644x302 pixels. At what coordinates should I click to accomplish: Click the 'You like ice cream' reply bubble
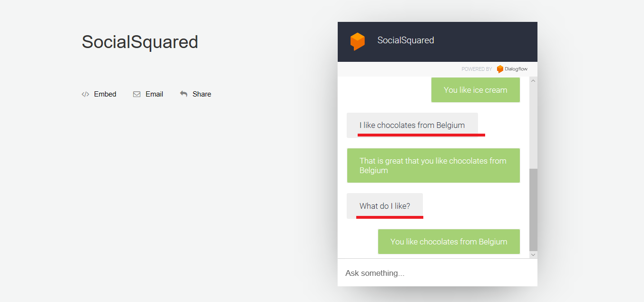point(475,90)
